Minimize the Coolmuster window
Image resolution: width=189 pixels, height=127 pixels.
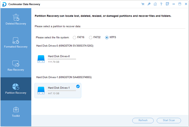click(174, 4)
